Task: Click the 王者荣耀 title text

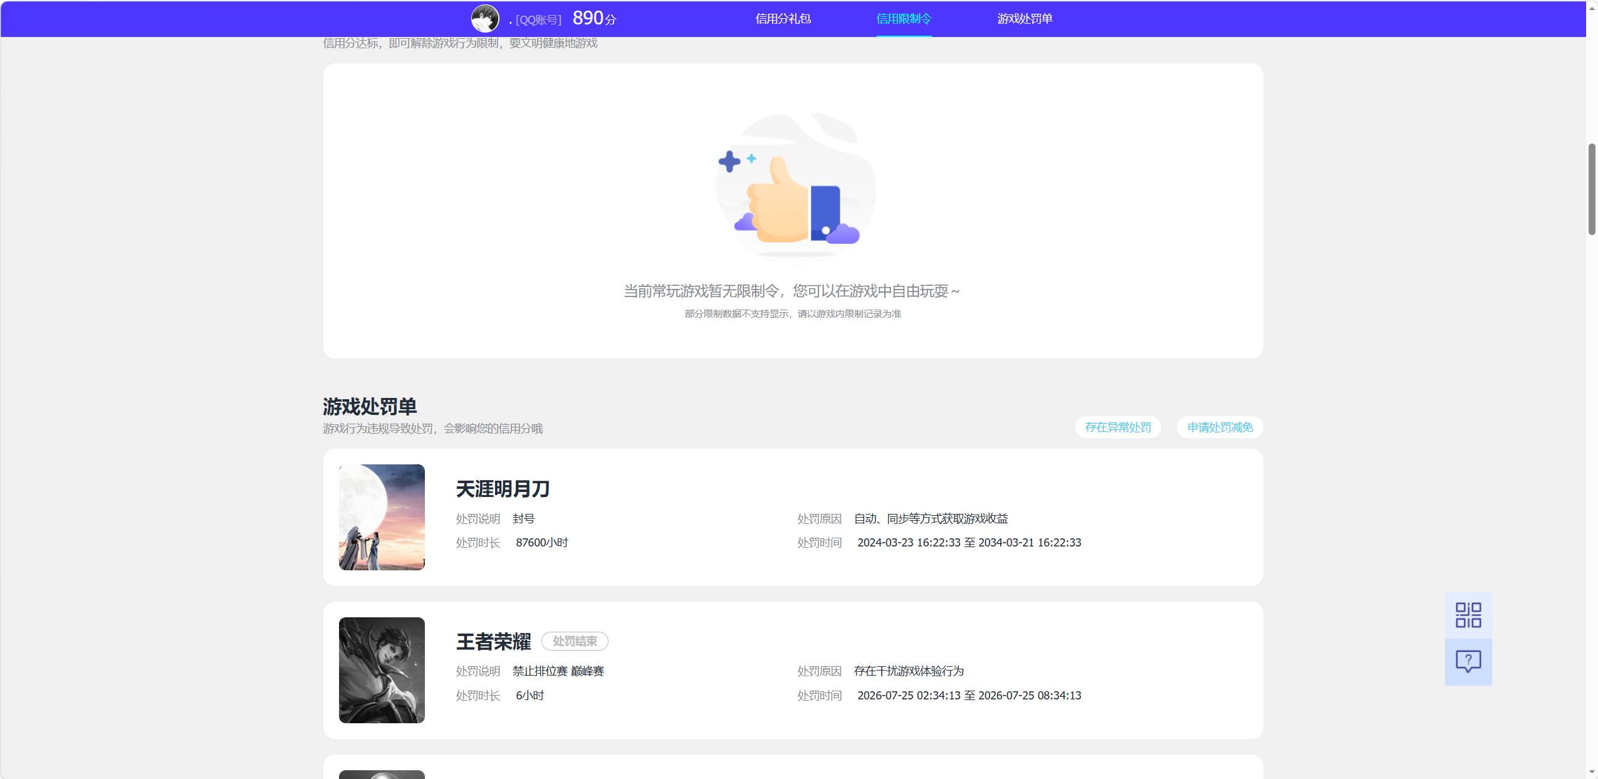Action: pyautogui.click(x=493, y=642)
